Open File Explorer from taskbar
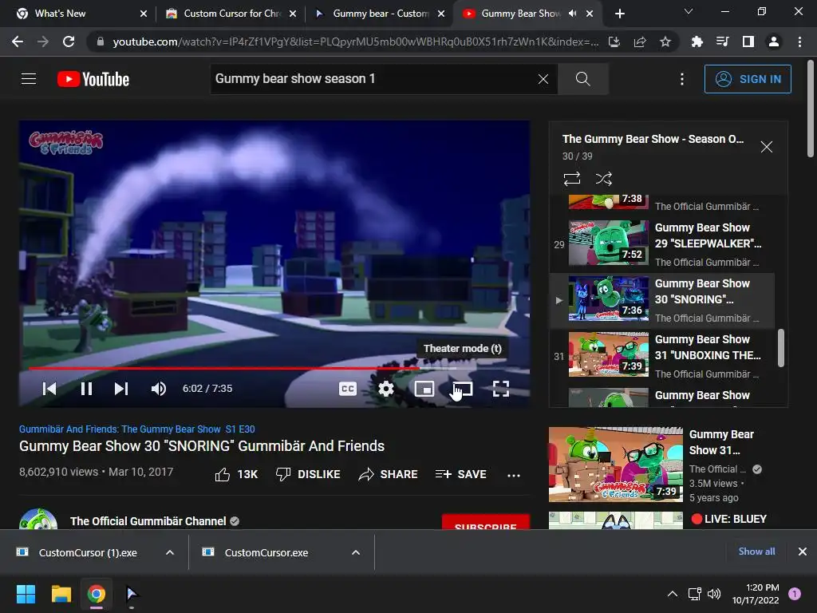This screenshot has width=817, height=613. pyautogui.click(x=61, y=594)
